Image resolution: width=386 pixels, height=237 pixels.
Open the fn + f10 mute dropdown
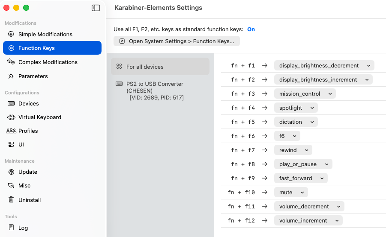coord(290,192)
